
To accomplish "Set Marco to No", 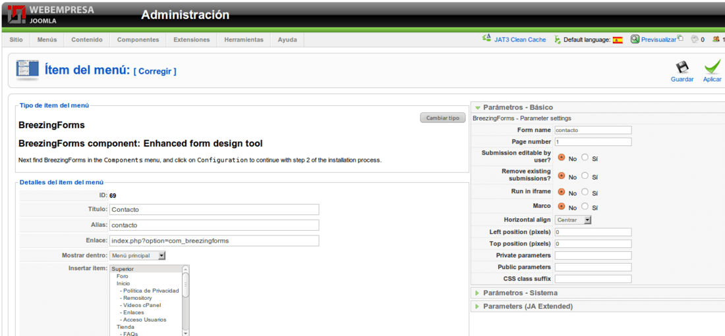I will pyautogui.click(x=562, y=206).
